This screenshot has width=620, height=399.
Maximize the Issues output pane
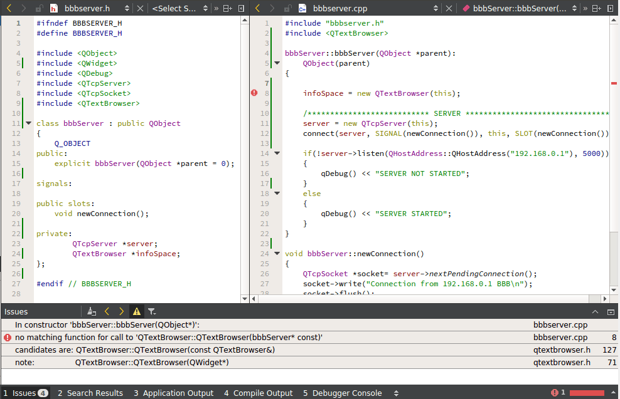pyautogui.click(x=611, y=311)
